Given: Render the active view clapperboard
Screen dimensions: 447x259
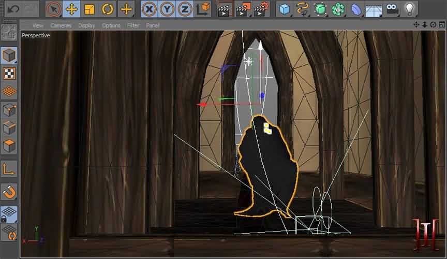Looking at the screenshot, I should [225, 9].
